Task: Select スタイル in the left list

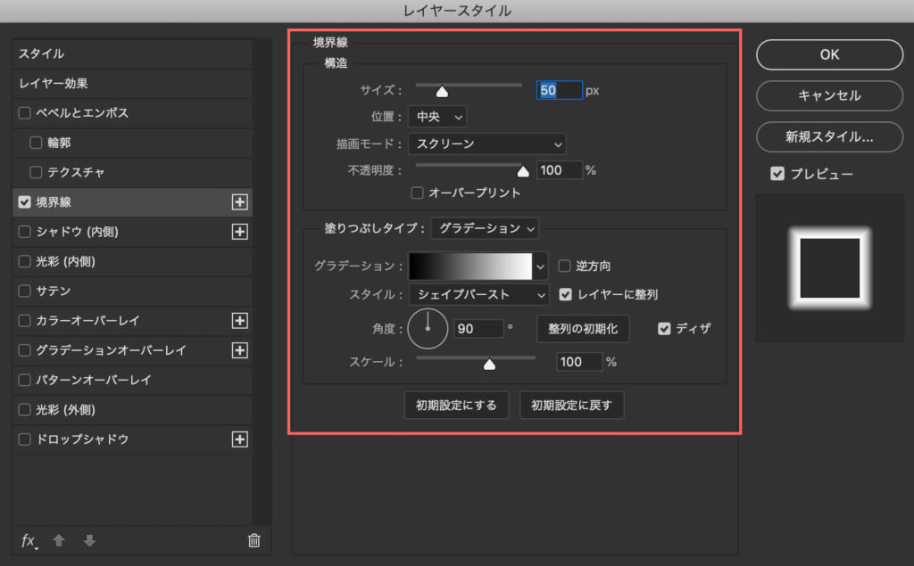Action: [41, 54]
